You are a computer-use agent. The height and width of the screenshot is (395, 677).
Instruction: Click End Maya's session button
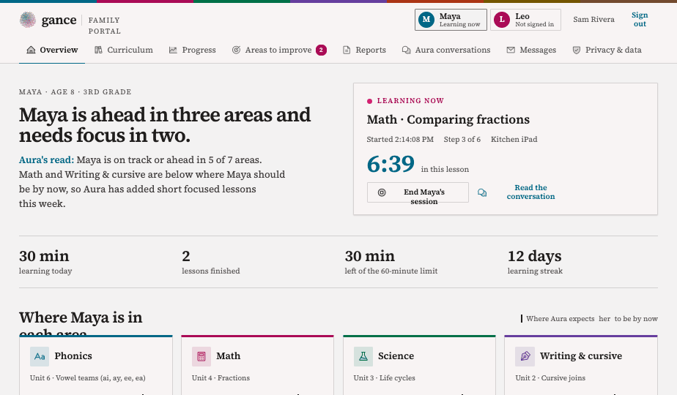click(418, 192)
